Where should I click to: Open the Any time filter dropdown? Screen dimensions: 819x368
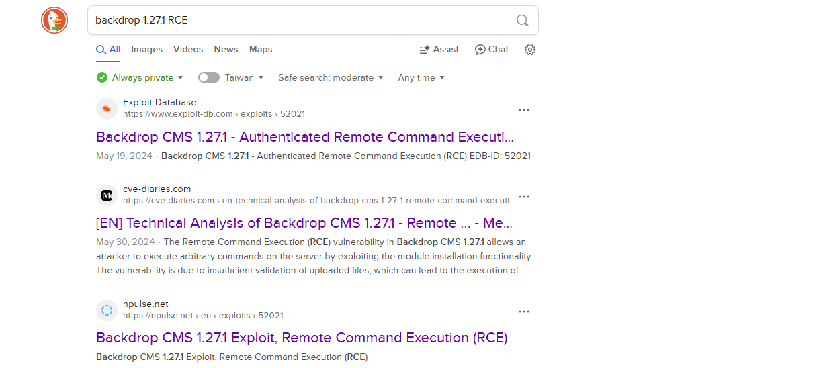(x=421, y=77)
